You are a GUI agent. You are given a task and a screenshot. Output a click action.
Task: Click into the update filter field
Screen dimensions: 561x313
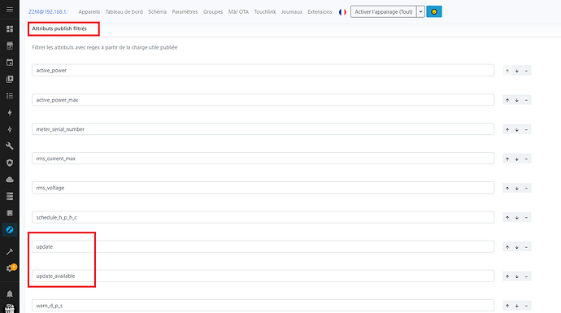[263, 247]
